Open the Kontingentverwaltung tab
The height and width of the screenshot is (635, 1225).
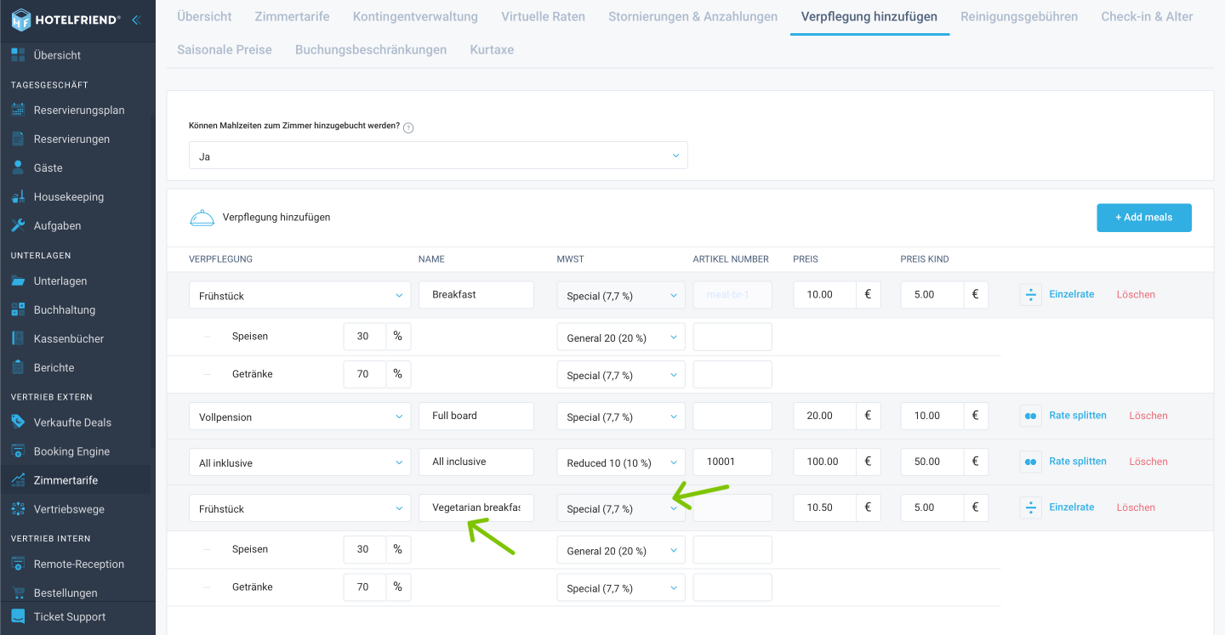415,17
